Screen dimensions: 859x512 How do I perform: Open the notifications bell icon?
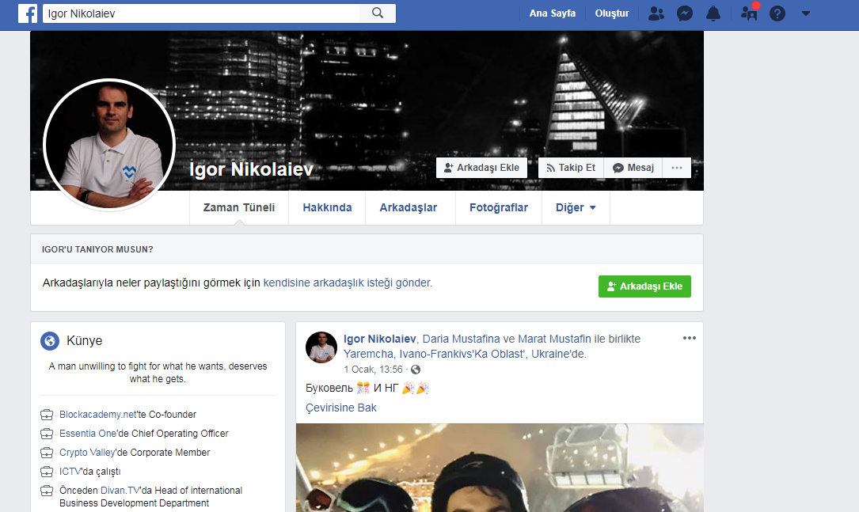click(x=713, y=13)
